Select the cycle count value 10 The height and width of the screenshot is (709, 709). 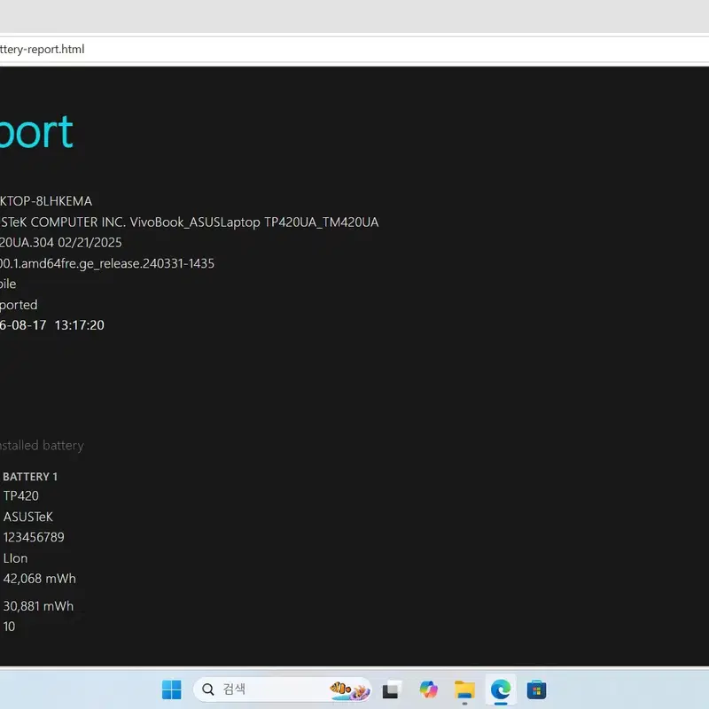pos(9,627)
